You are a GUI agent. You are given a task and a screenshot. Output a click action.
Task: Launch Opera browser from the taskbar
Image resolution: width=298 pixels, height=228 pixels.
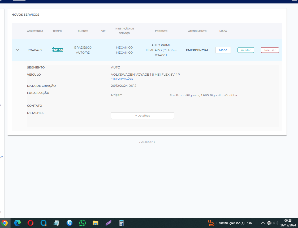[x=31, y=223]
